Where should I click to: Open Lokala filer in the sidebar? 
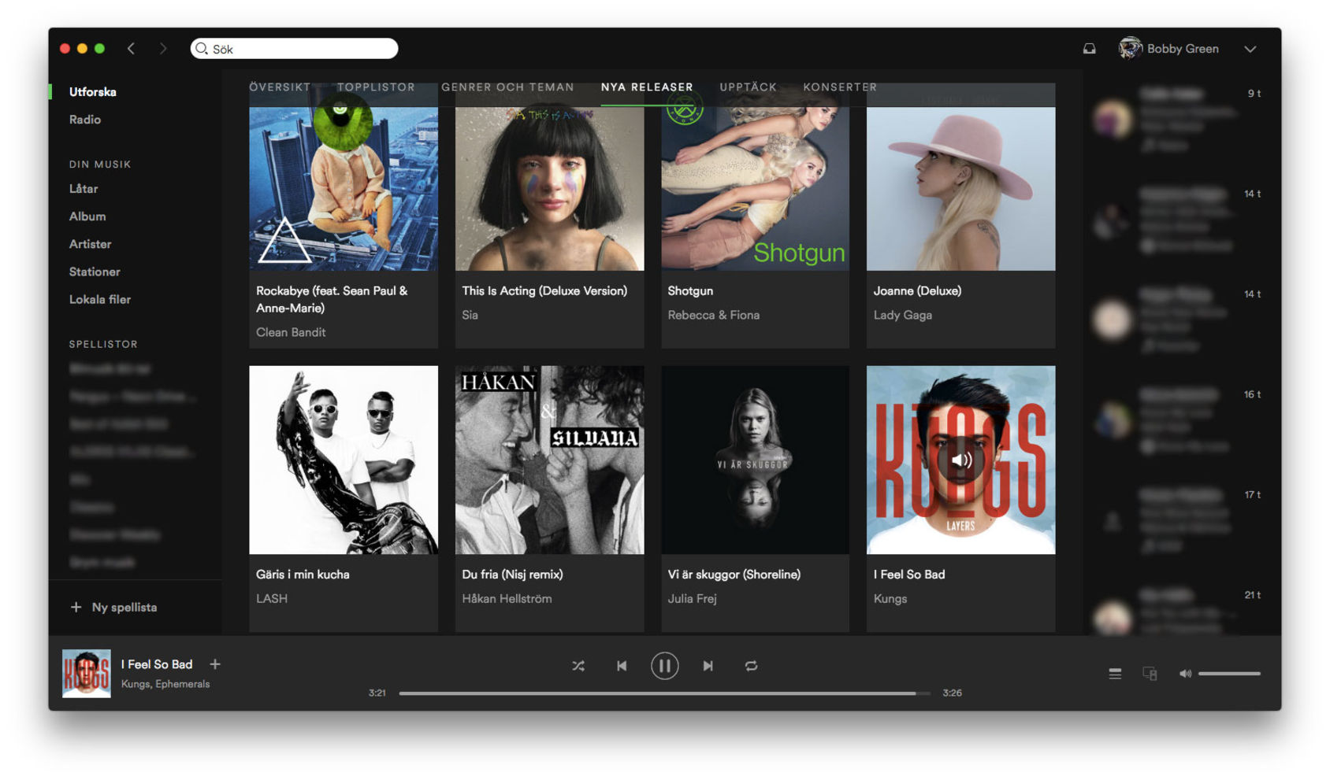(x=100, y=299)
